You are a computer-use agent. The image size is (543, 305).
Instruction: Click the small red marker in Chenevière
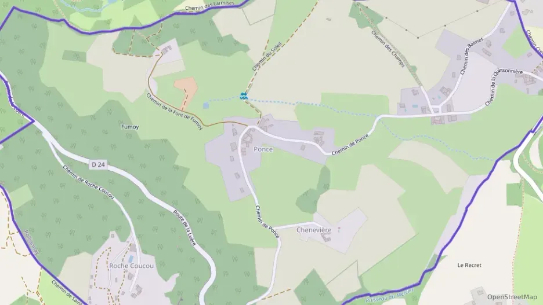pos(339,229)
